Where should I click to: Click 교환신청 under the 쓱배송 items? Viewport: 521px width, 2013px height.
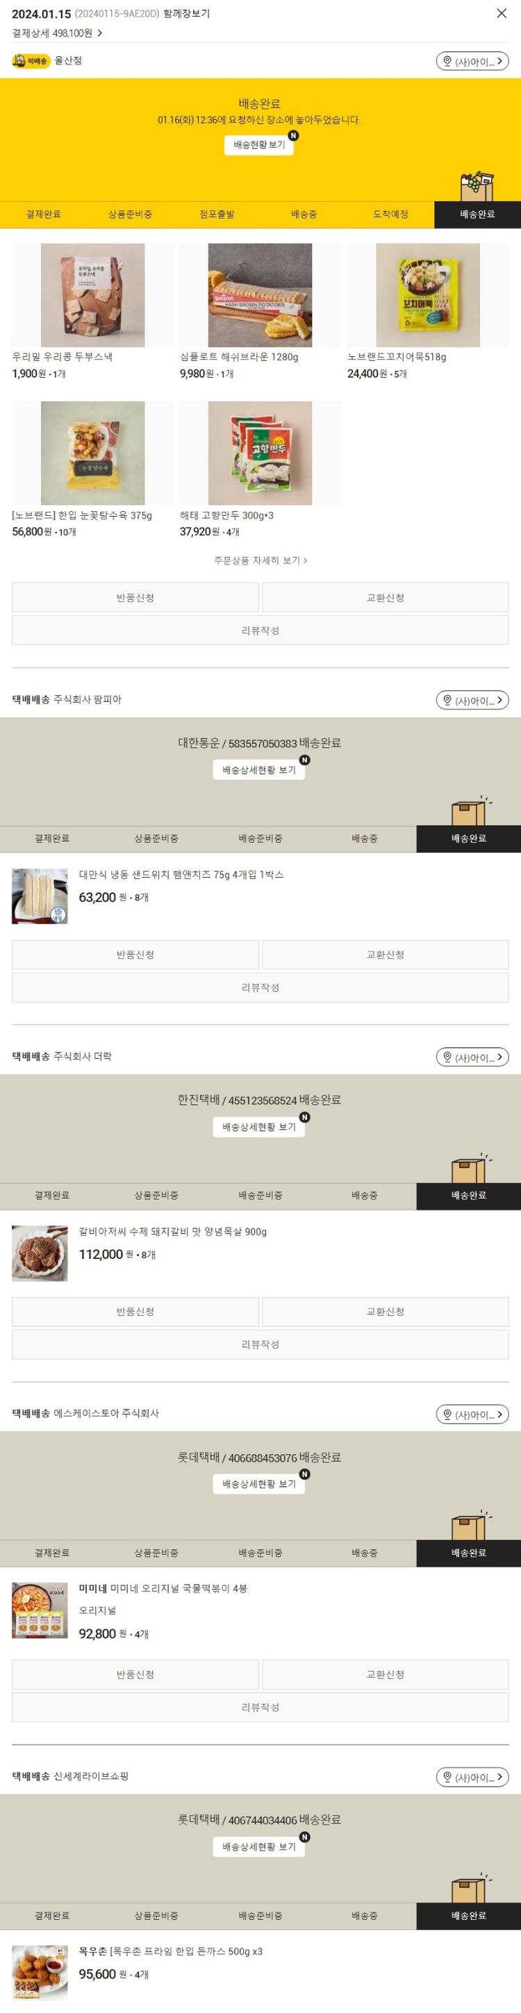click(x=386, y=598)
